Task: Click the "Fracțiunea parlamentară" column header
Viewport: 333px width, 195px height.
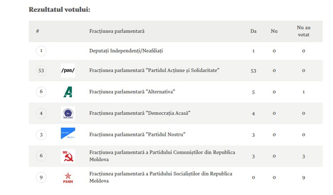Action: 117,31
